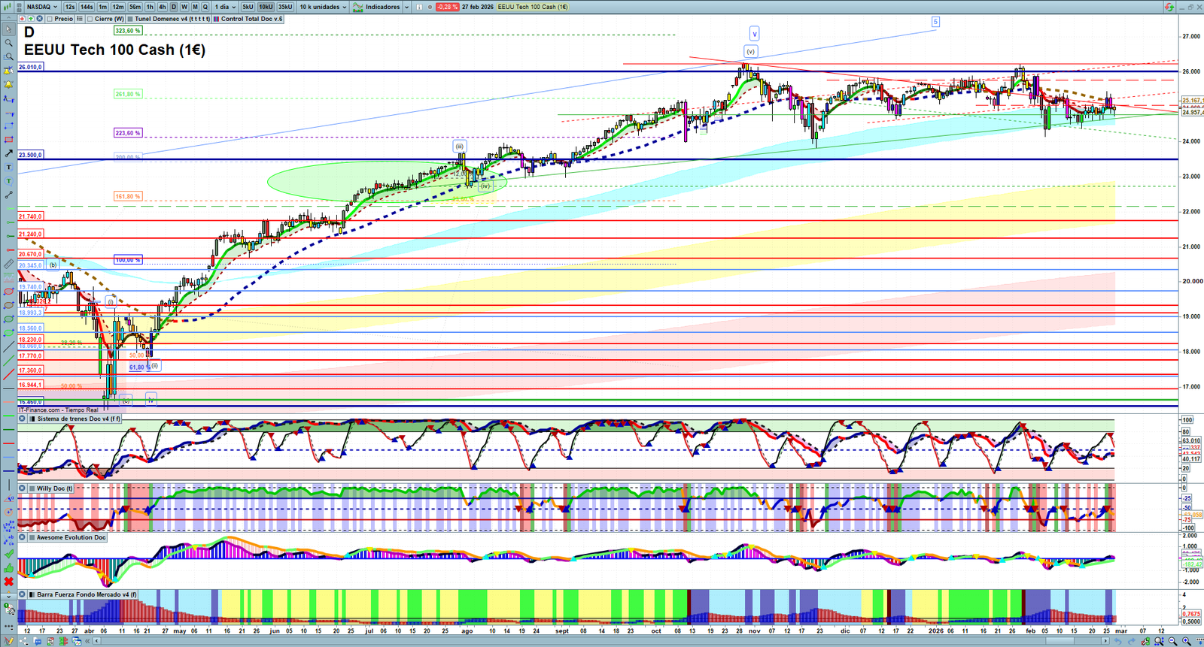Screen dimensions: 1204x647
Task: Select the brown ellipse drawing tool
Action: pos(8,305)
